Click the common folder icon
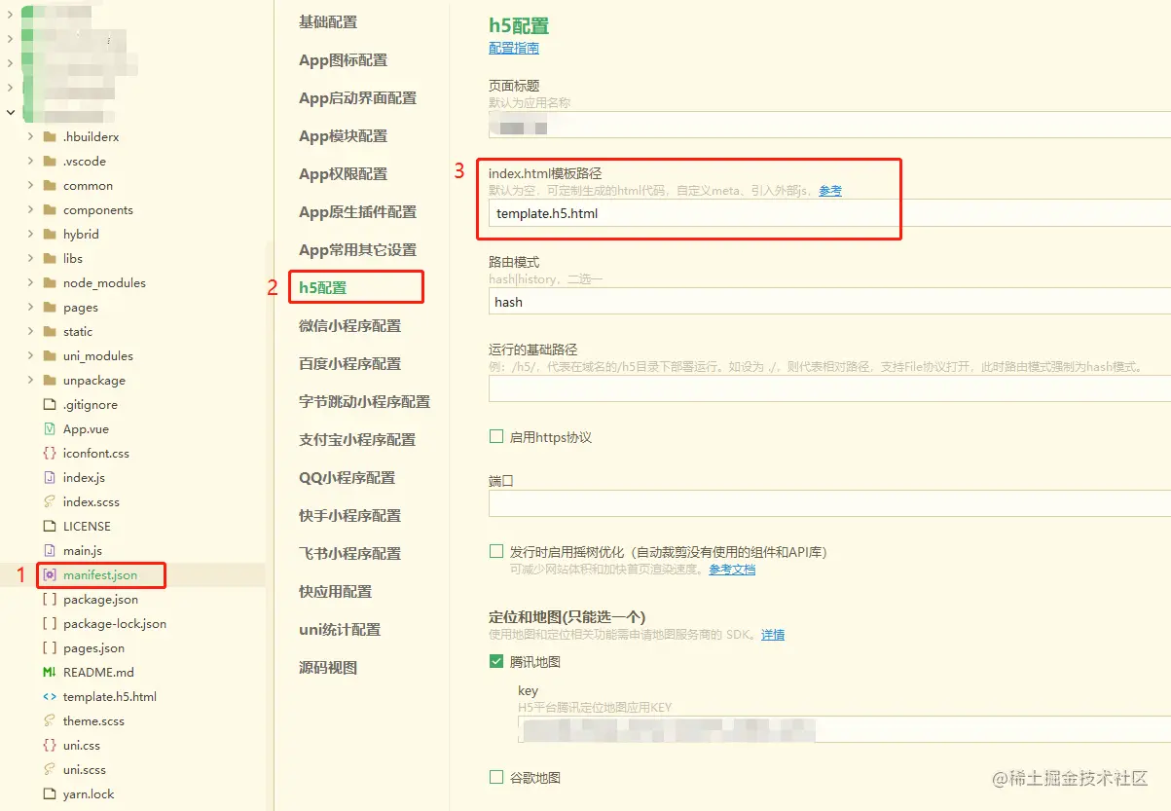Viewport: 1171px width, 811px height. tap(50, 186)
